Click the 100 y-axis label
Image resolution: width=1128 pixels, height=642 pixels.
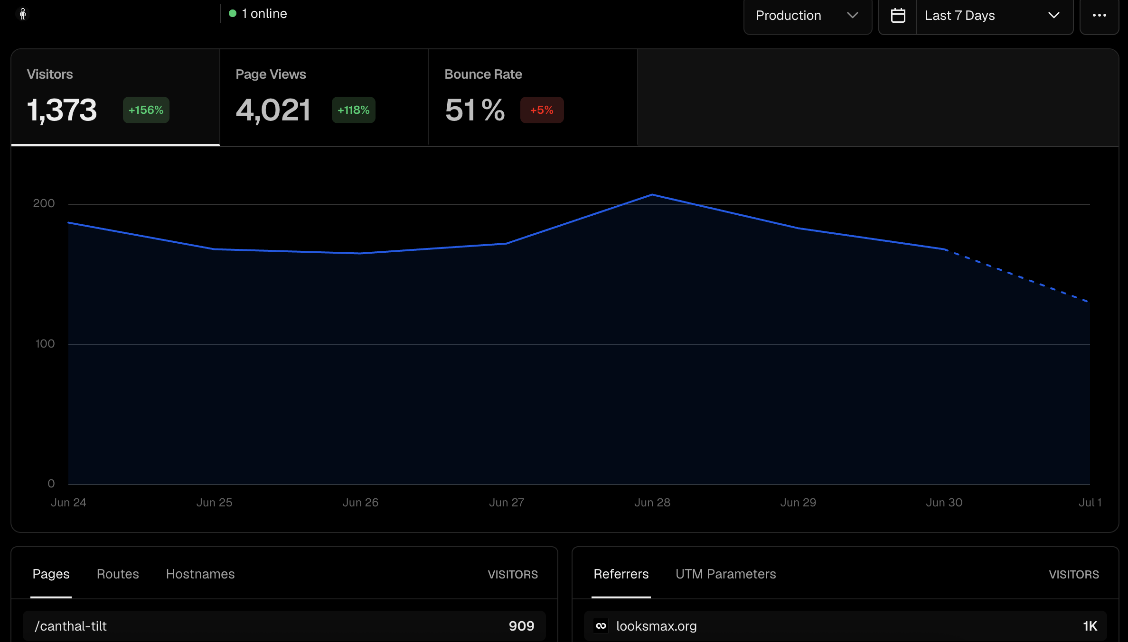point(45,344)
